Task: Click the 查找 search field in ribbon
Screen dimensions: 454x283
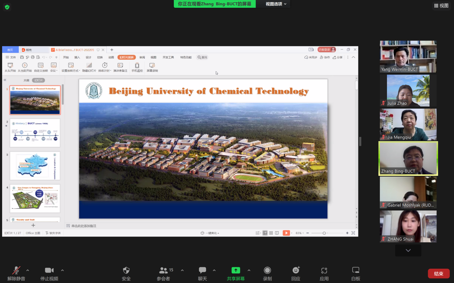Action: tap(202, 57)
